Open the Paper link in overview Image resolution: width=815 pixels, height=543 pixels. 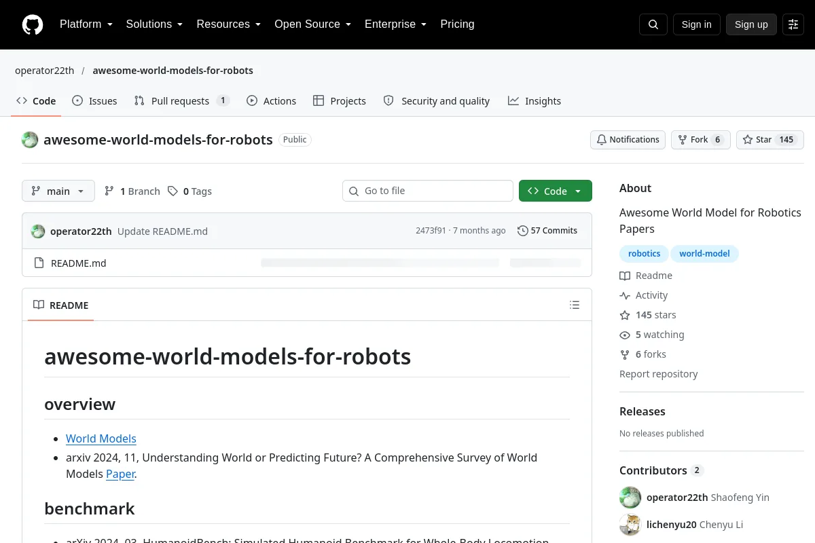(x=120, y=474)
